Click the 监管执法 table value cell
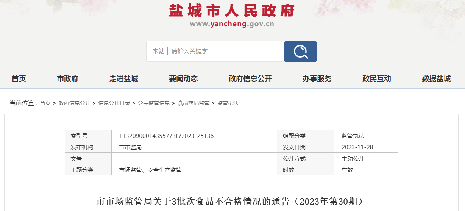Viewport: 465px width, 211px height. pyautogui.click(x=366, y=136)
